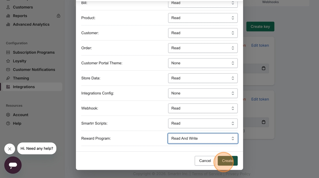Click the Reports bar chart icon

tap(8, 16)
